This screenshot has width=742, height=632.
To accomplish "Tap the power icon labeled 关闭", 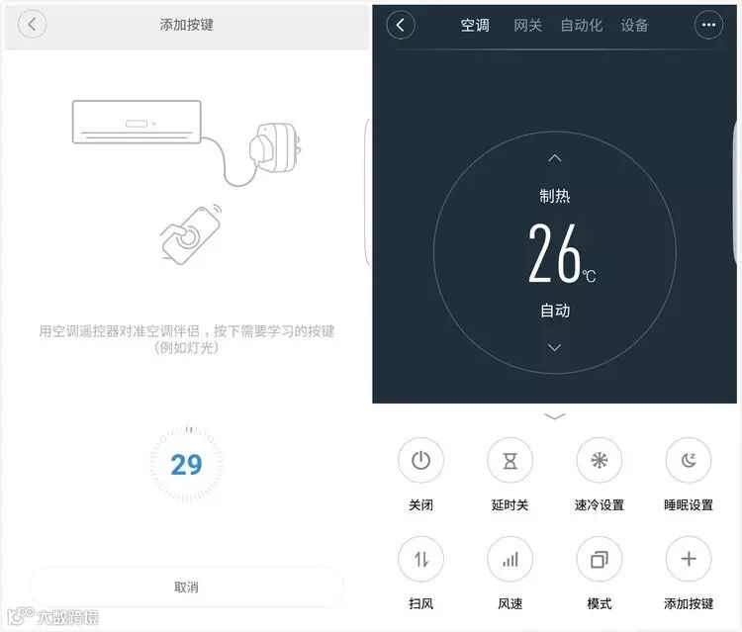I will 420,460.
